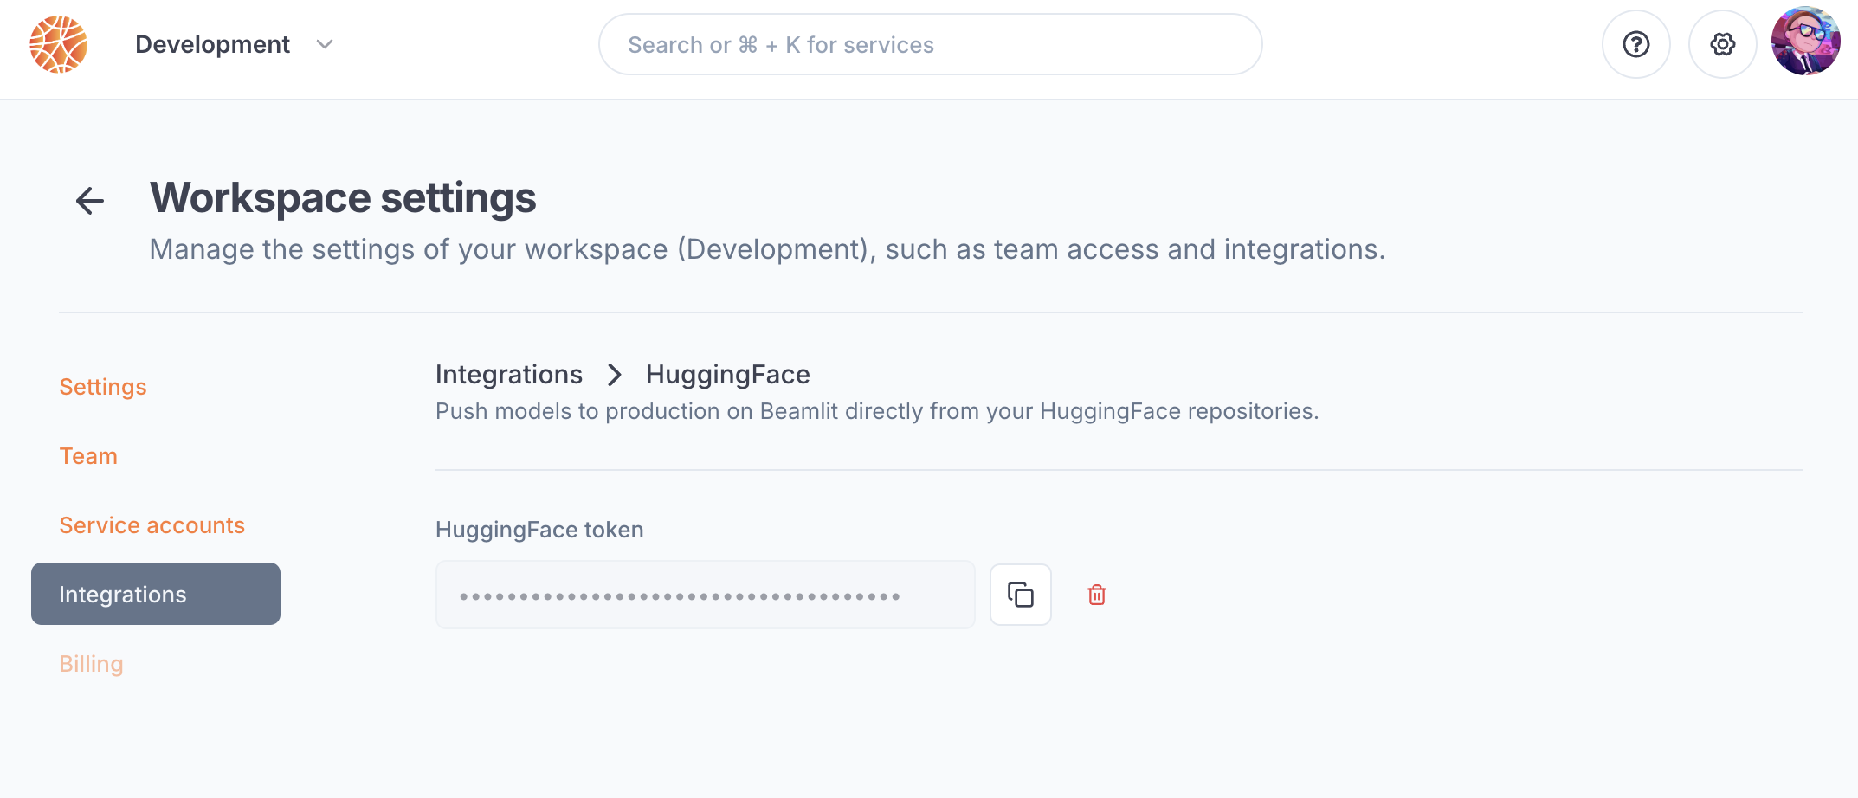Screen dimensions: 1858x798
Task: Open the user avatar menu
Action: 1805,42
